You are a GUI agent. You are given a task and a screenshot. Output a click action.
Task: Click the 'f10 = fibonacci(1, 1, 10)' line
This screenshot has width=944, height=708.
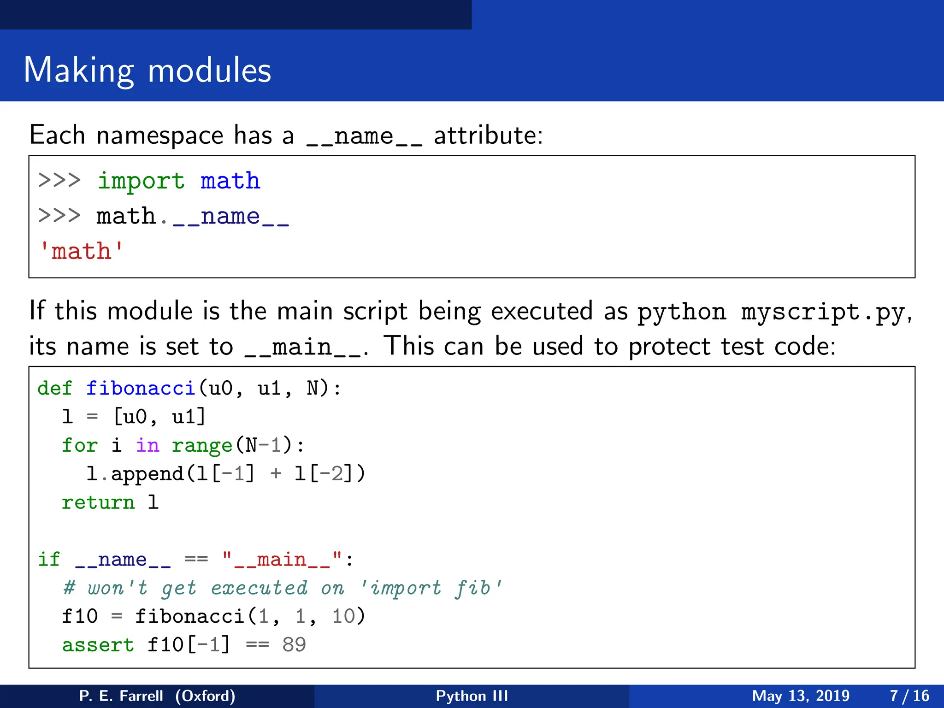point(213,616)
